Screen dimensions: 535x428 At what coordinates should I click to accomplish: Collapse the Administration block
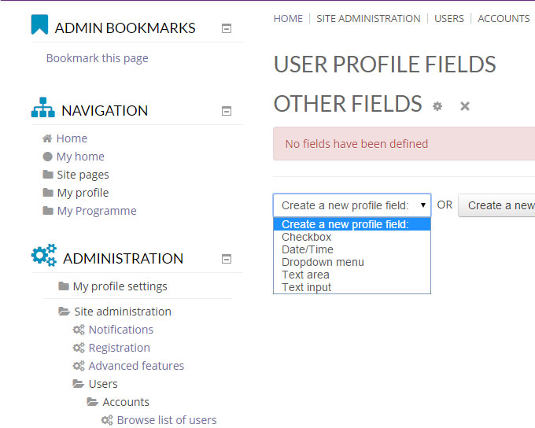[x=227, y=259]
